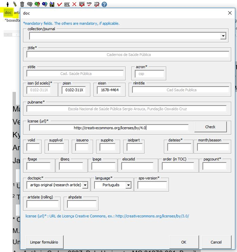The height and width of the screenshot is (252, 237).
Task: Click the plain XML generate icon
Action: click(x=67, y=4)
